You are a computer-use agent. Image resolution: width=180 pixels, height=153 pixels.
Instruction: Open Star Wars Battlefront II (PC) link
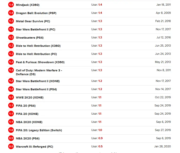point(35,29)
